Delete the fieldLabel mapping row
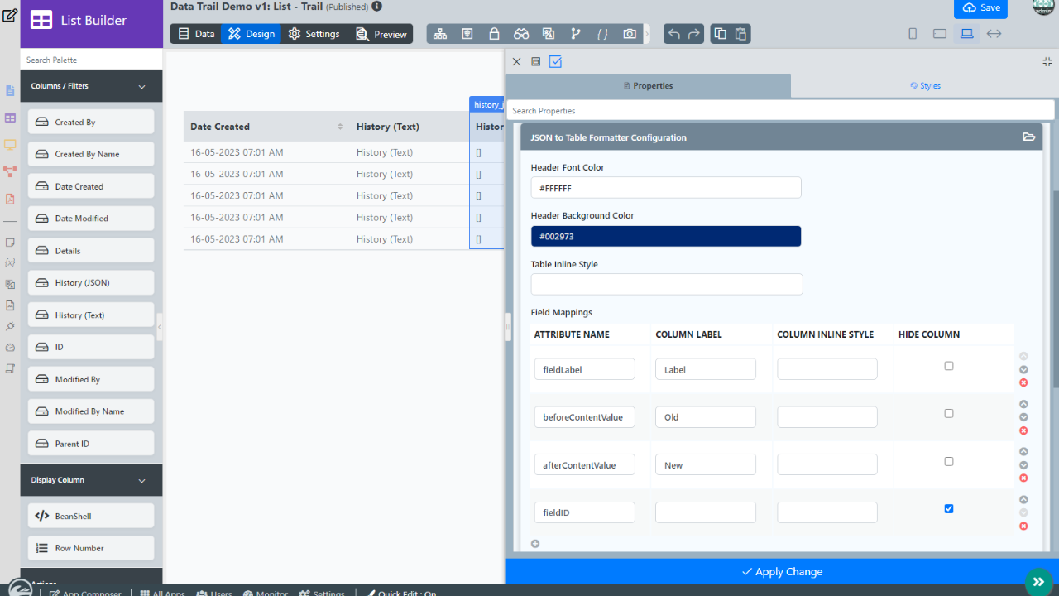Image resolution: width=1059 pixels, height=596 pixels. click(x=1023, y=382)
